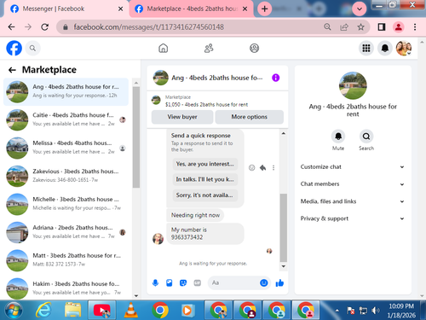Open Matt 3beds 2baths conversation
Image resolution: width=426 pixels, height=320 pixels.
[x=66, y=260]
